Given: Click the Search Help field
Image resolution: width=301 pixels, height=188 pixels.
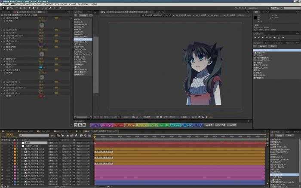Looking at the screenshot, I should (285, 8).
